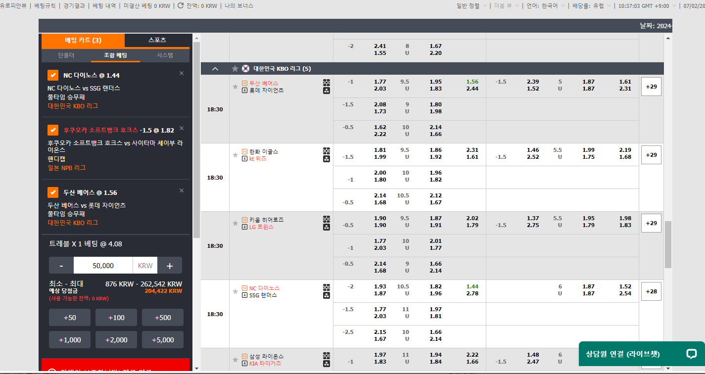
Task: Click the main odds list vertical scrollbar thumb
Action: pos(668,244)
